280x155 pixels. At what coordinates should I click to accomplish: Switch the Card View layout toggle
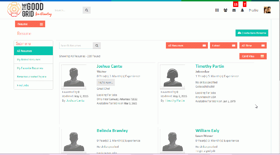[253, 56]
